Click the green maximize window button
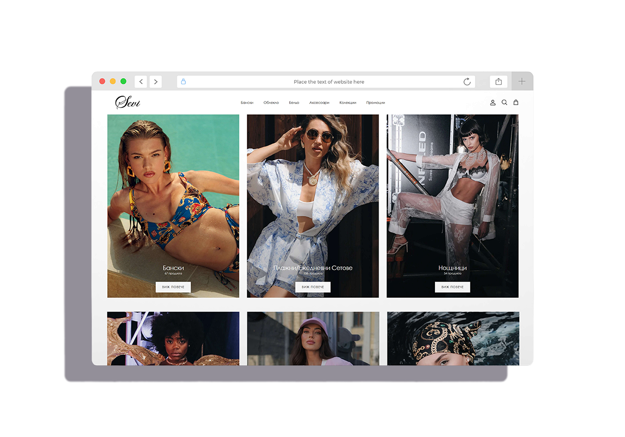Screen dimensions: 625x437 (123, 81)
